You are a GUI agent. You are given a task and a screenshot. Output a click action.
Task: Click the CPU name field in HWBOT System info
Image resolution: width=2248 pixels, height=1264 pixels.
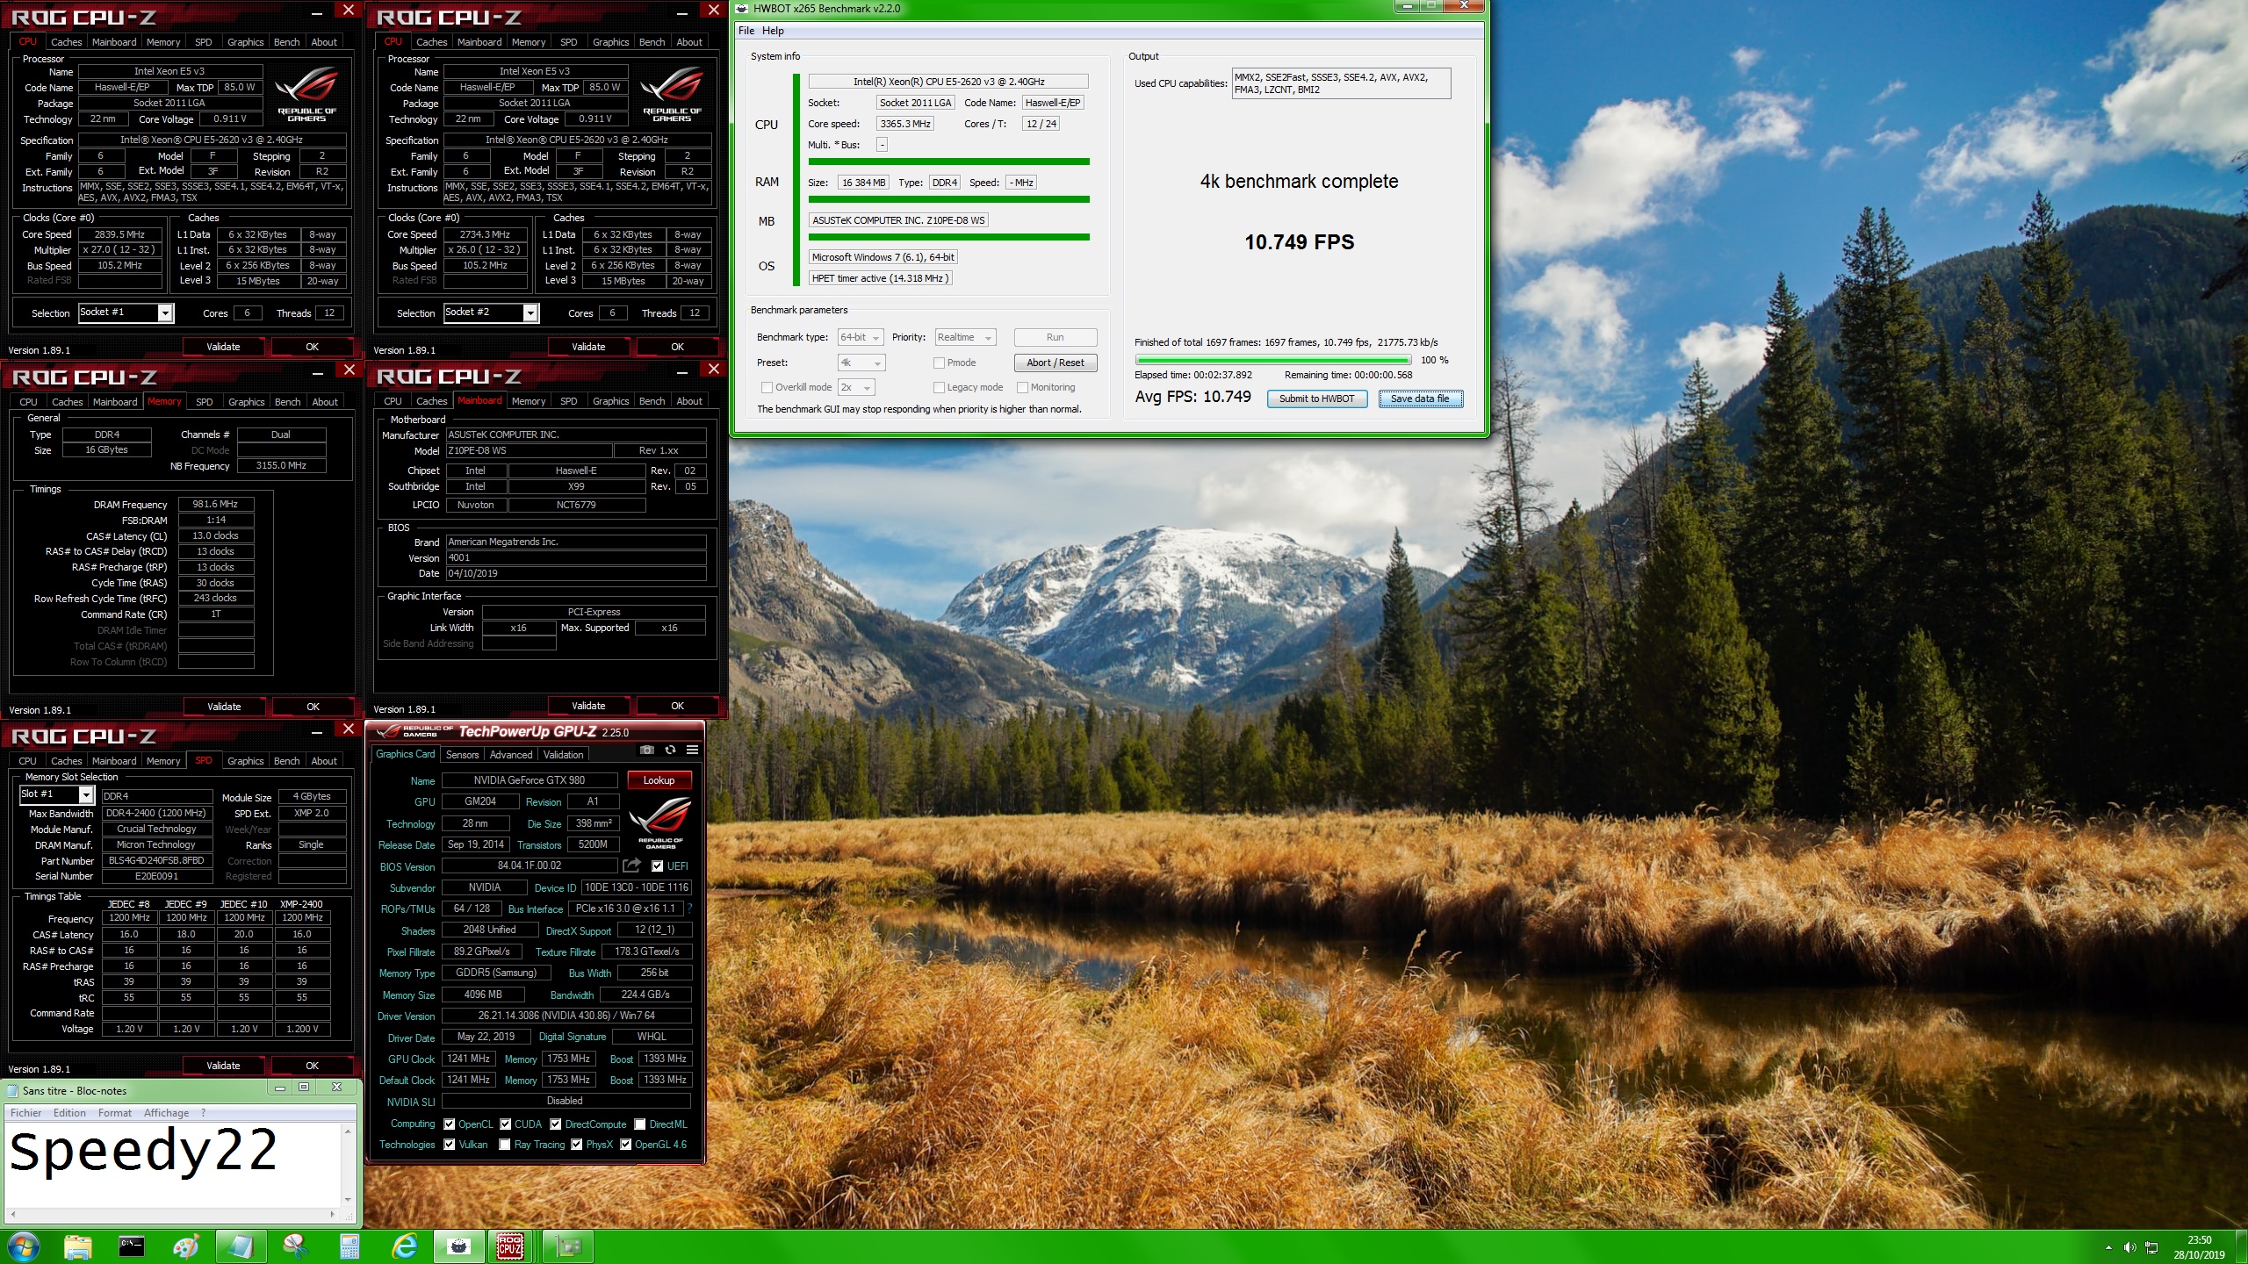click(948, 82)
